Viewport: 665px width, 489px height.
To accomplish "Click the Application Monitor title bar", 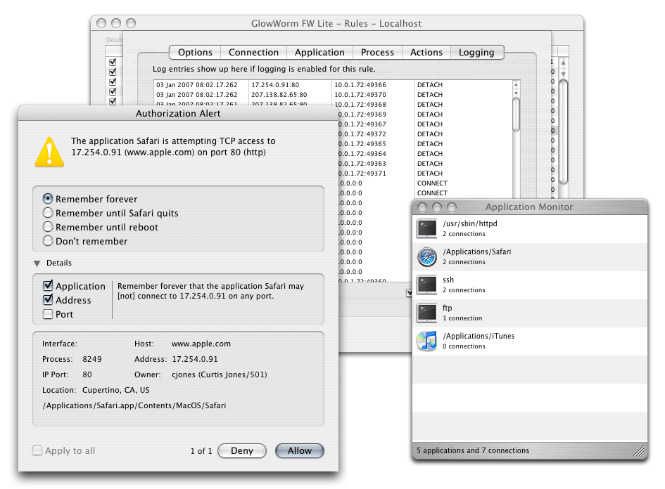I will tap(529, 207).
